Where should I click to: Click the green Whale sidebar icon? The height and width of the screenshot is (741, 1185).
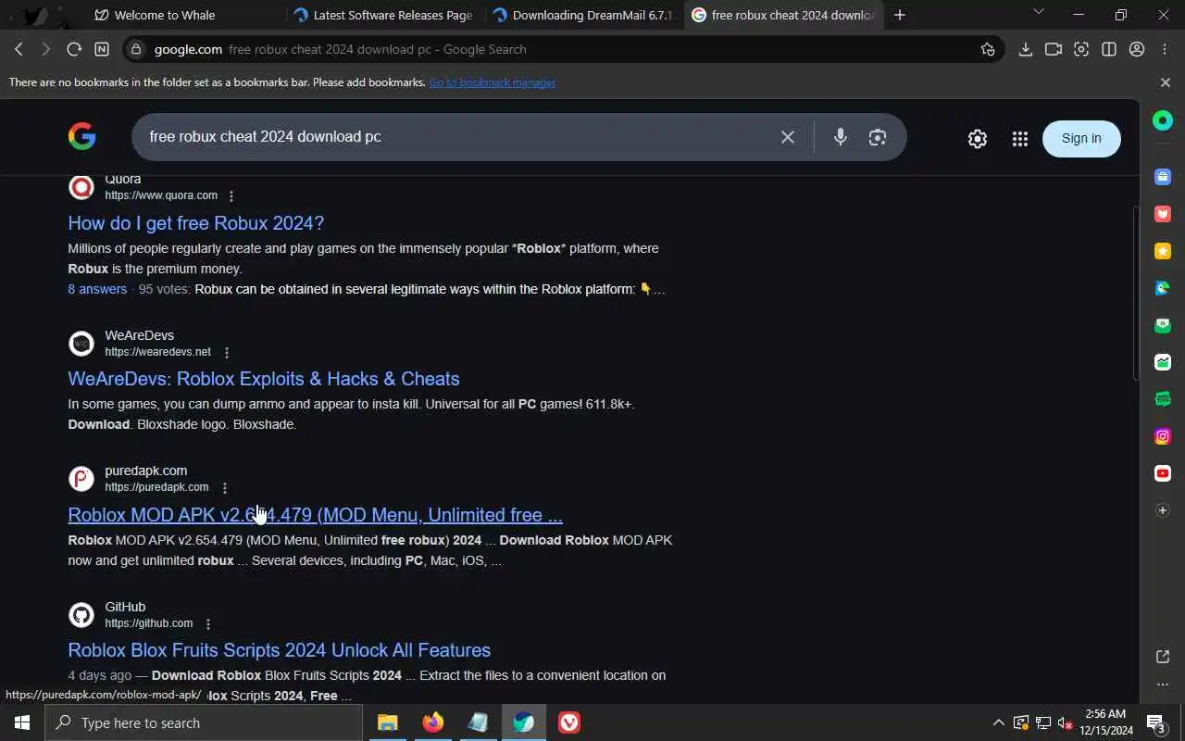click(x=1163, y=120)
